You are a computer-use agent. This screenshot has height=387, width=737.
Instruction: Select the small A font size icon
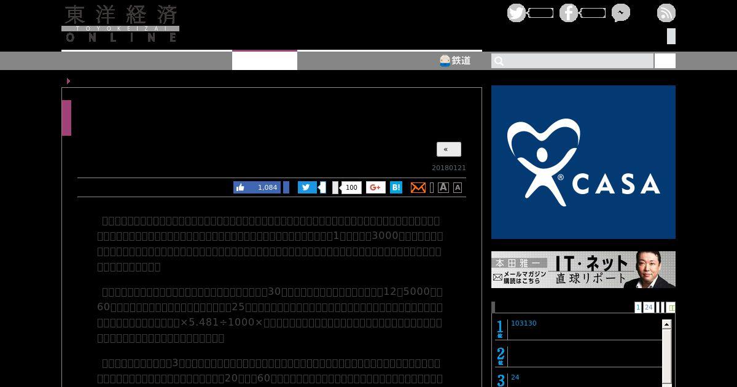pyautogui.click(x=458, y=187)
